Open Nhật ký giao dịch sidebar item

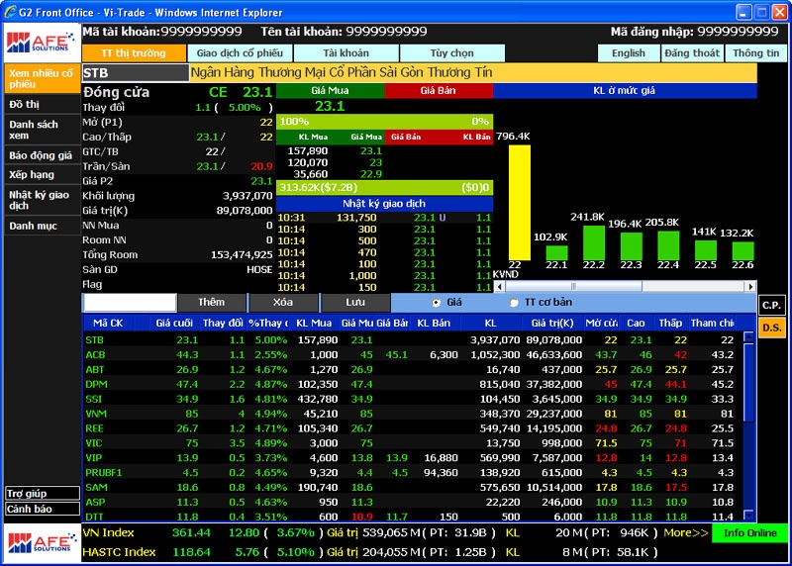42,200
